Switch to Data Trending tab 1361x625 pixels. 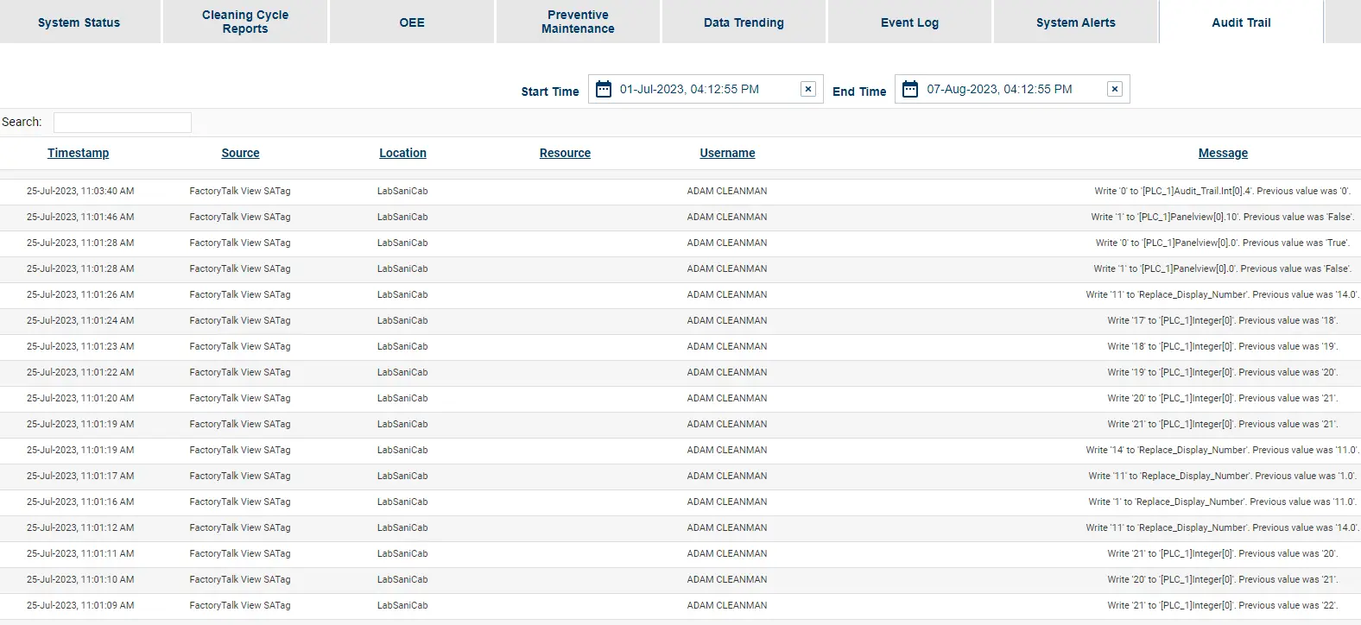click(x=744, y=22)
